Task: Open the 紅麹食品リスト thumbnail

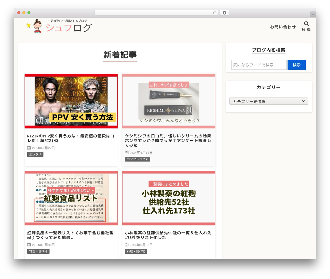Action: pos(71,198)
